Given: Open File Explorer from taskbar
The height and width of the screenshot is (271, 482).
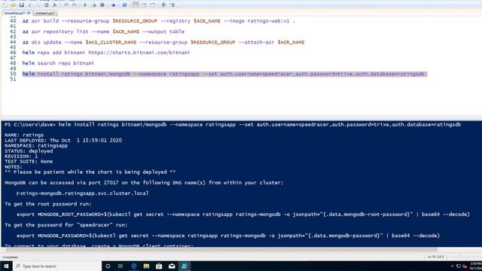Looking at the screenshot, I should click(146, 266).
